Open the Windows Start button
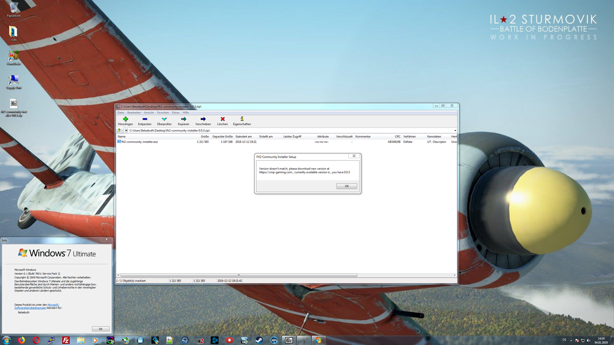Screen dimensions: 614x345 [x=6, y=340]
